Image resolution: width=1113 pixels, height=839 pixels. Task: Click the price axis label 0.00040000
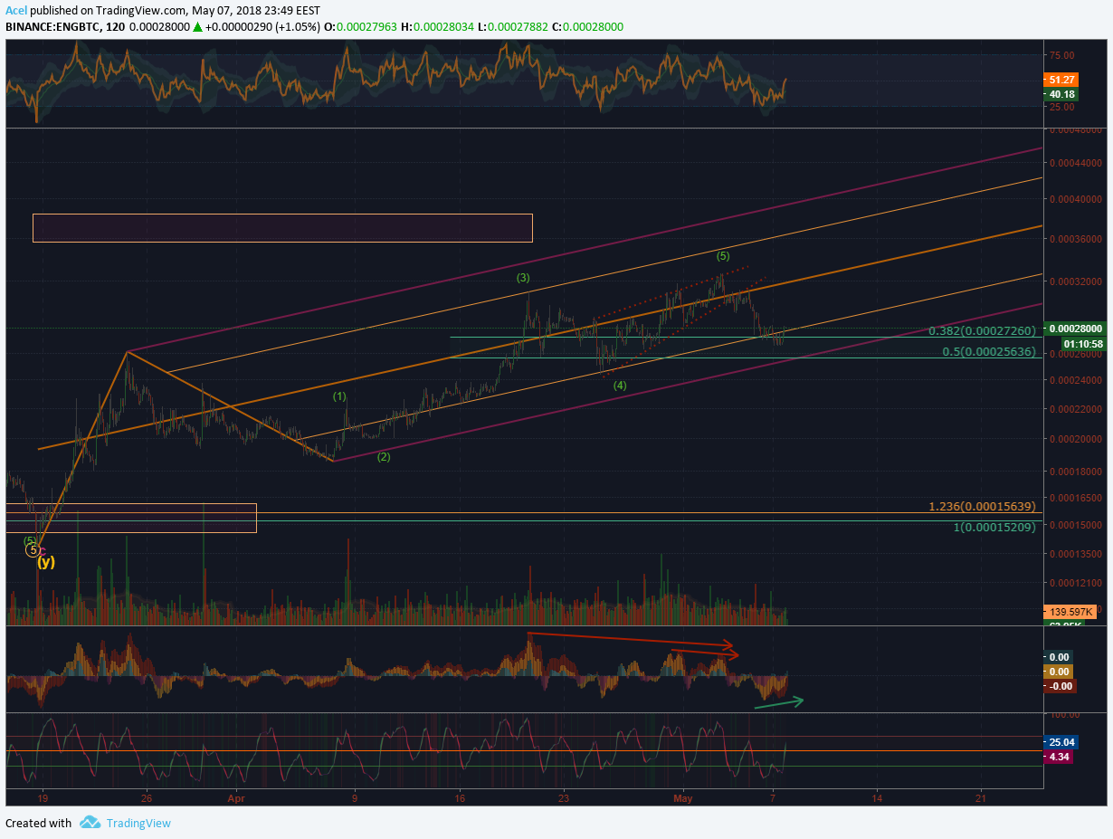click(x=1076, y=199)
